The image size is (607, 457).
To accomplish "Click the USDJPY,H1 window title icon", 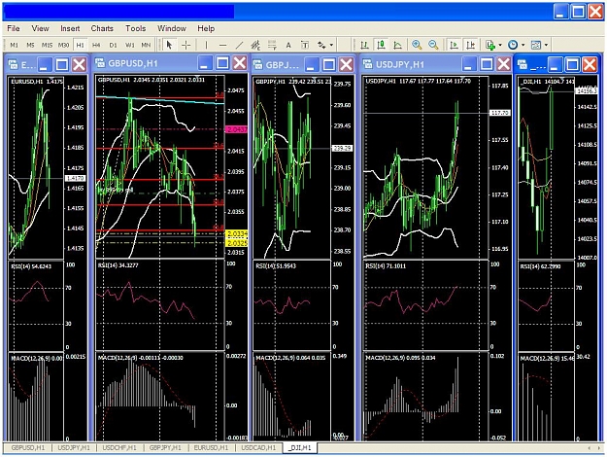I will coord(368,64).
